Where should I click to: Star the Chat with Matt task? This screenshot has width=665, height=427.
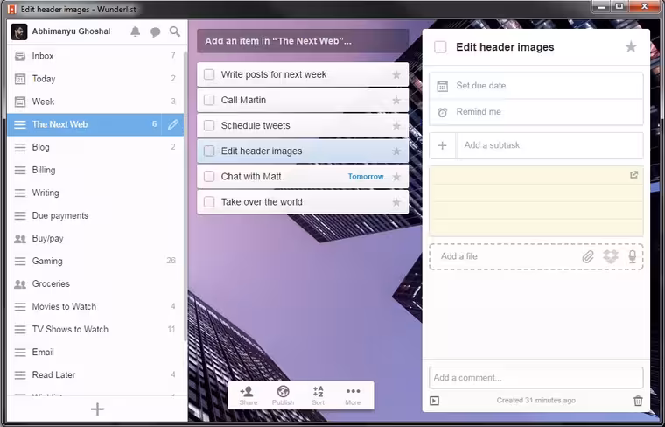[396, 177]
